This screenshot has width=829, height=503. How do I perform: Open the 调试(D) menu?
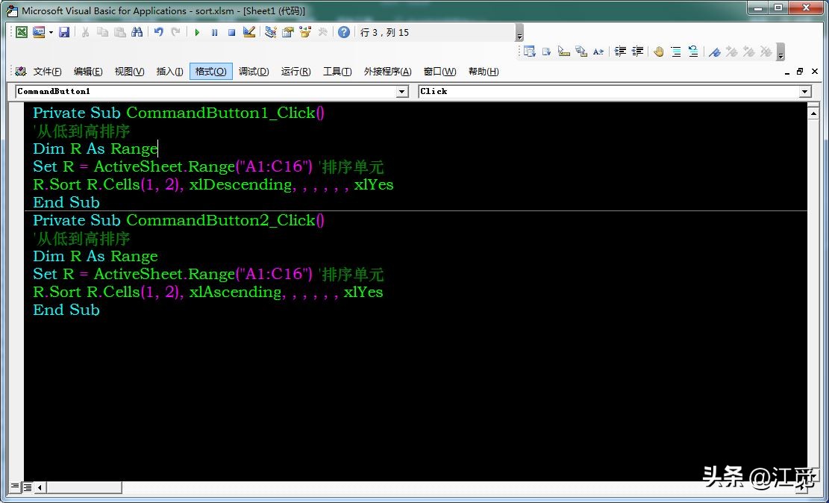point(254,72)
